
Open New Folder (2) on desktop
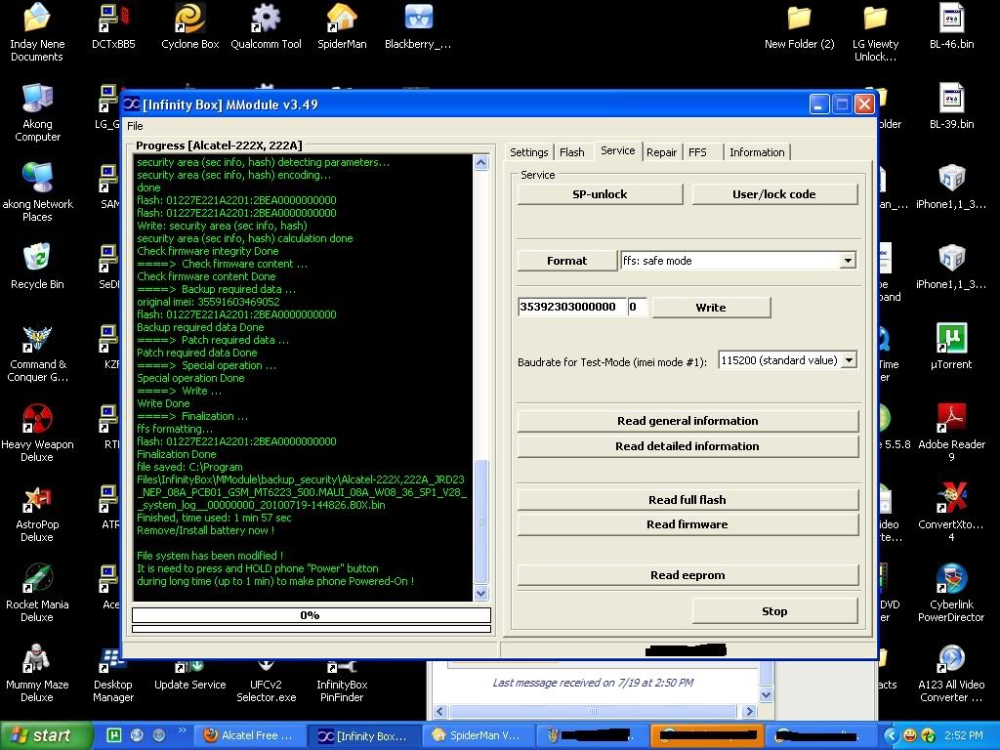click(x=799, y=26)
